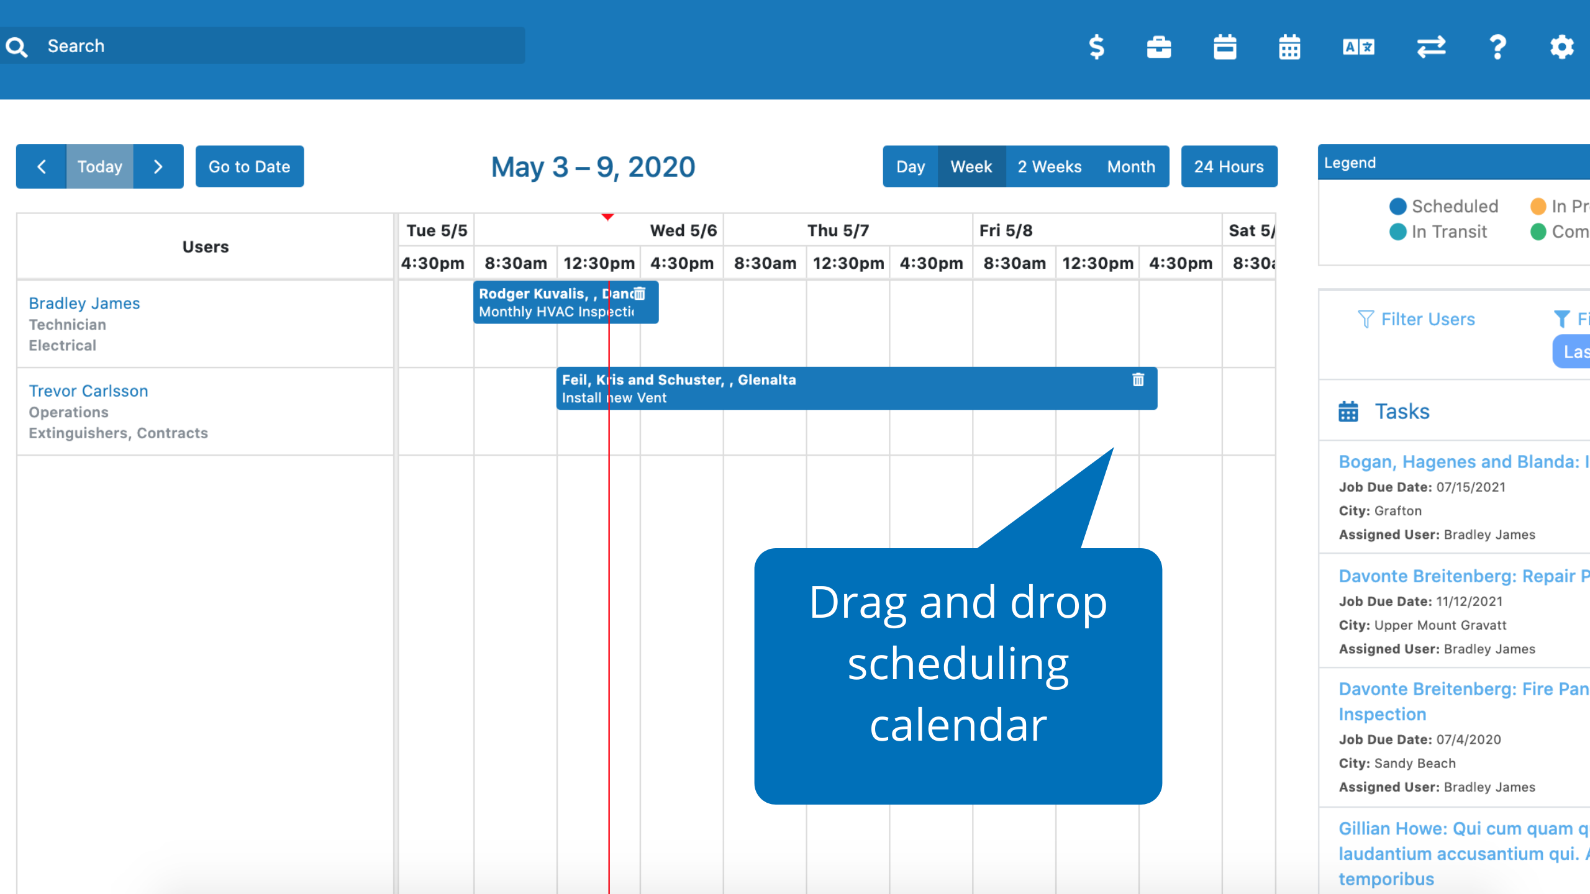1590x894 pixels.
Task: Click the Filter Users link
Action: click(1428, 319)
